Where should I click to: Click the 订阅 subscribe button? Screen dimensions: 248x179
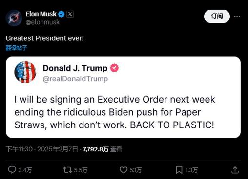[x=217, y=16]
